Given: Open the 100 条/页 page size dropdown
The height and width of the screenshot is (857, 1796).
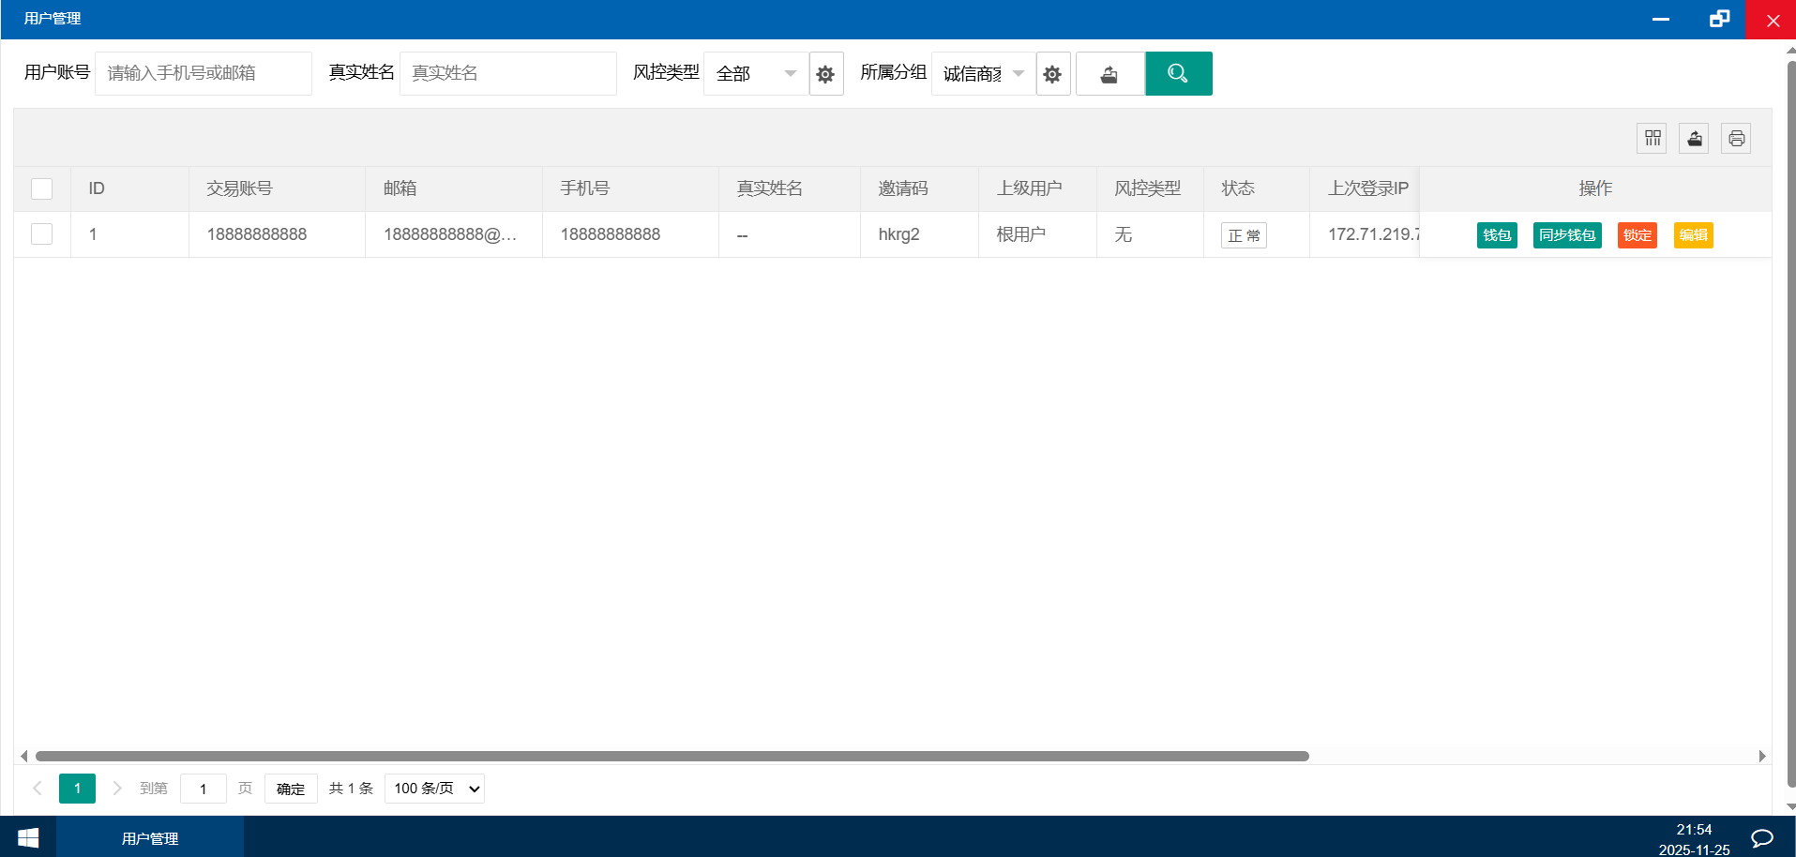Looking at the screenshot, I should (x=434, y=789).
